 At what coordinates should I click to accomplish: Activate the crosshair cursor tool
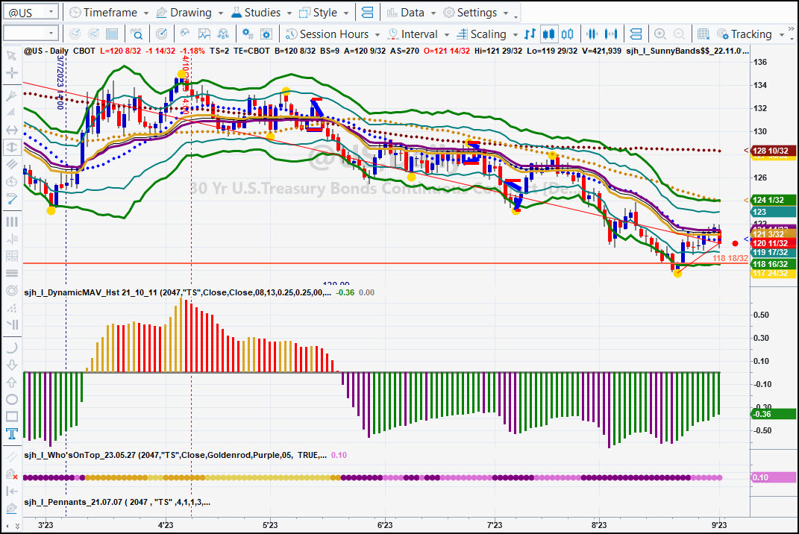11,72
